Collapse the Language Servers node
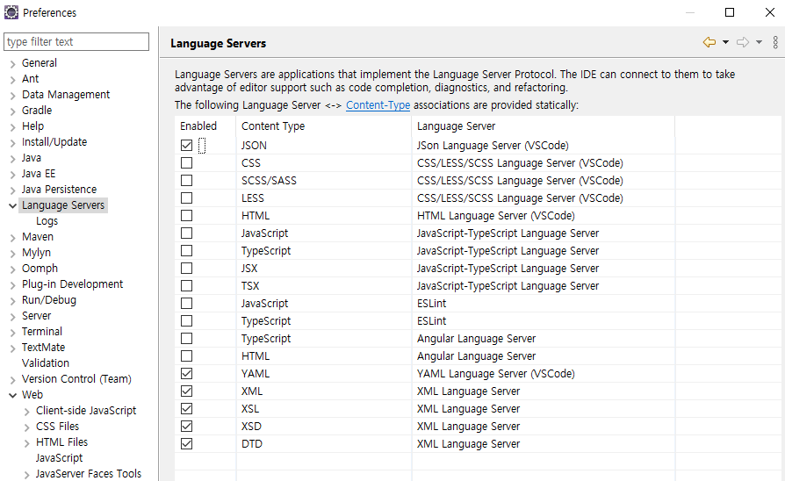The image size is (785, 481). (13, 205)
